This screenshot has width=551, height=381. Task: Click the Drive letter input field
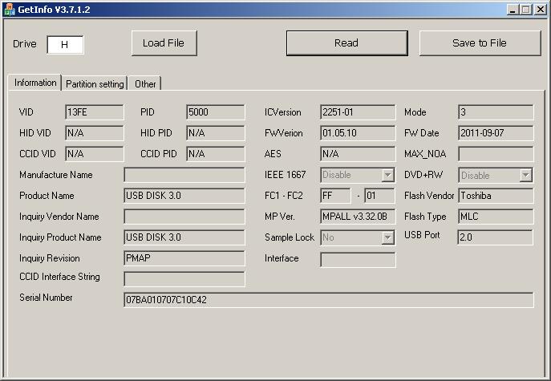65,45
